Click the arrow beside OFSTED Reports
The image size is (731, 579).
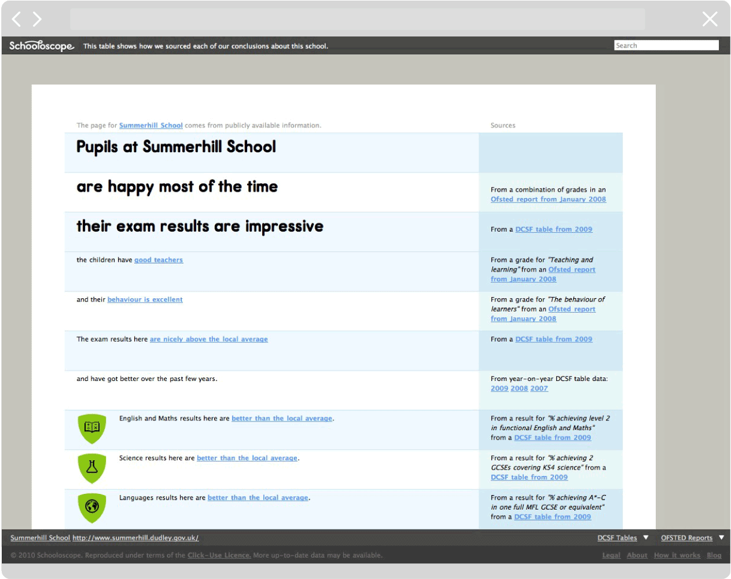tap(721, 537)
